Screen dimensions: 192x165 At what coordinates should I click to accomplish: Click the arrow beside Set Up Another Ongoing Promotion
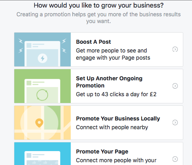[x=175, y=86]
